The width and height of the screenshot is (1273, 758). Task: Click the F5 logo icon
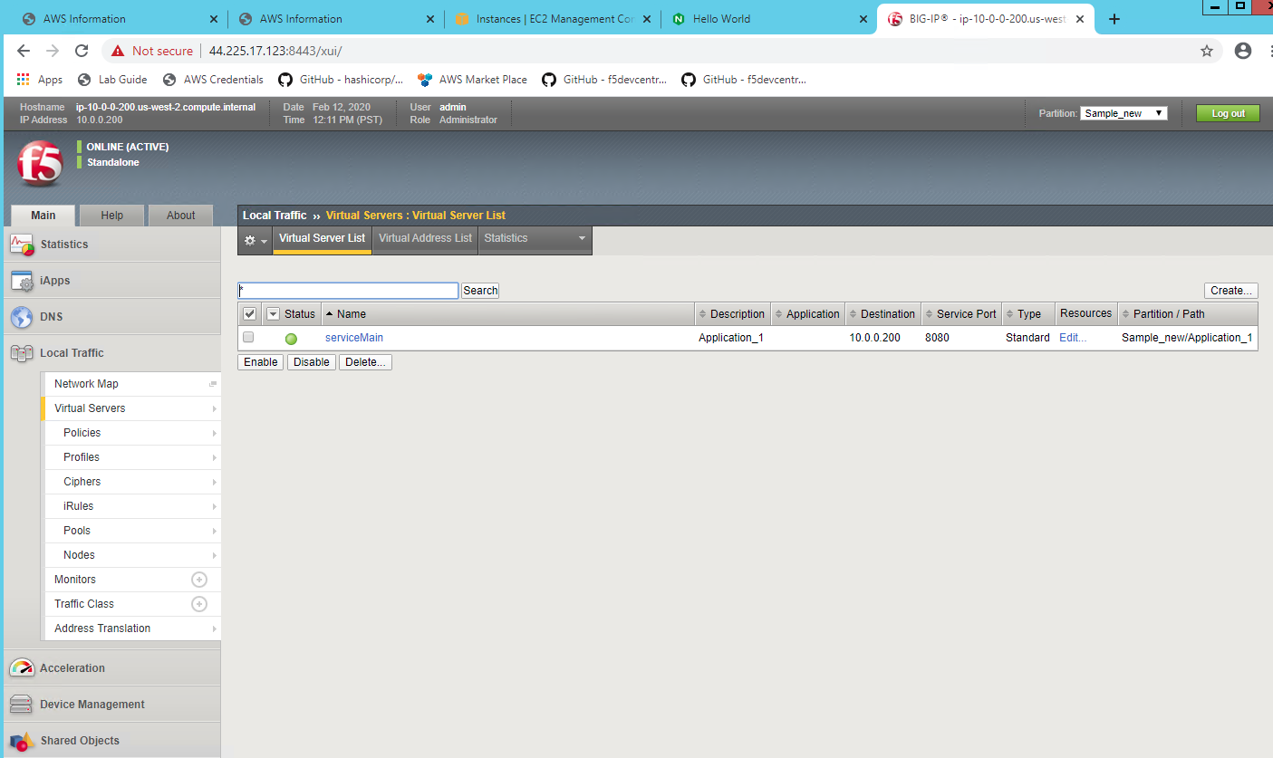click(41, 166)
